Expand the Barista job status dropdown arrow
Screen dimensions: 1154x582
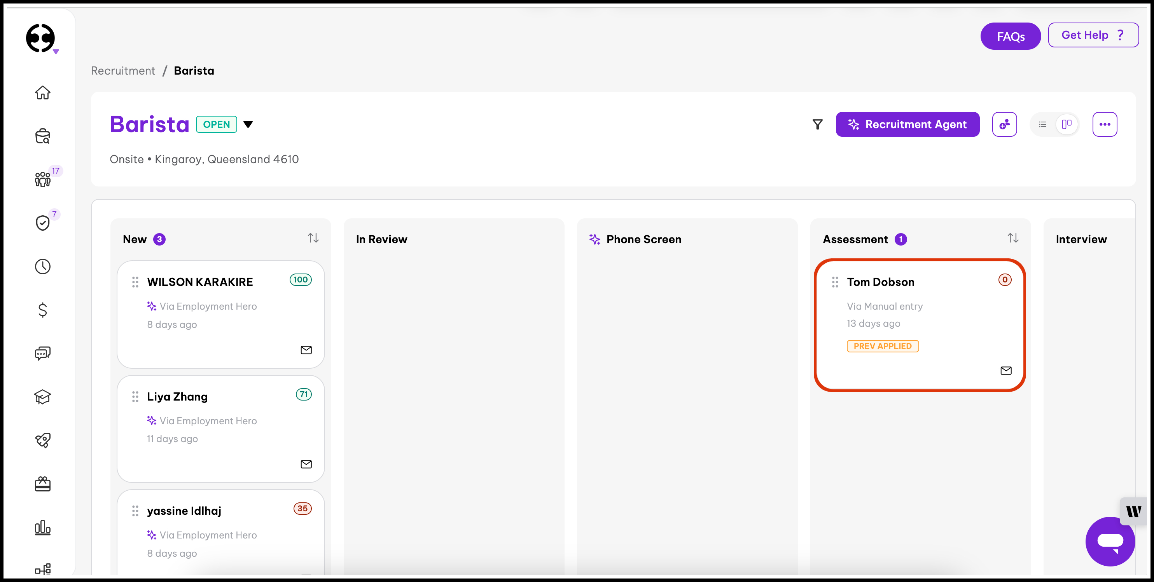[x=248, y=124]
